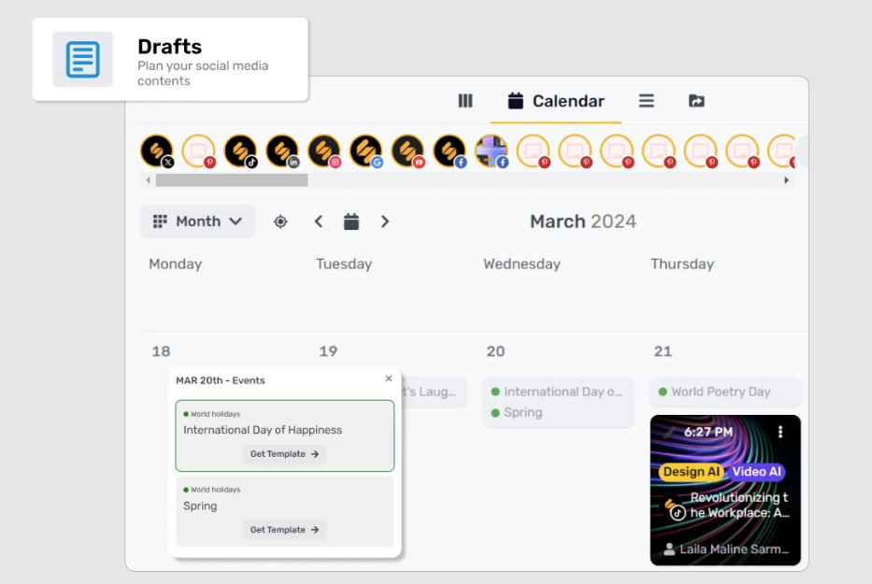Toggle the Facebook account with photo avatar
The width and height of the screenshot is (872, 584).
pyautogui.click(x=492, y=150)
